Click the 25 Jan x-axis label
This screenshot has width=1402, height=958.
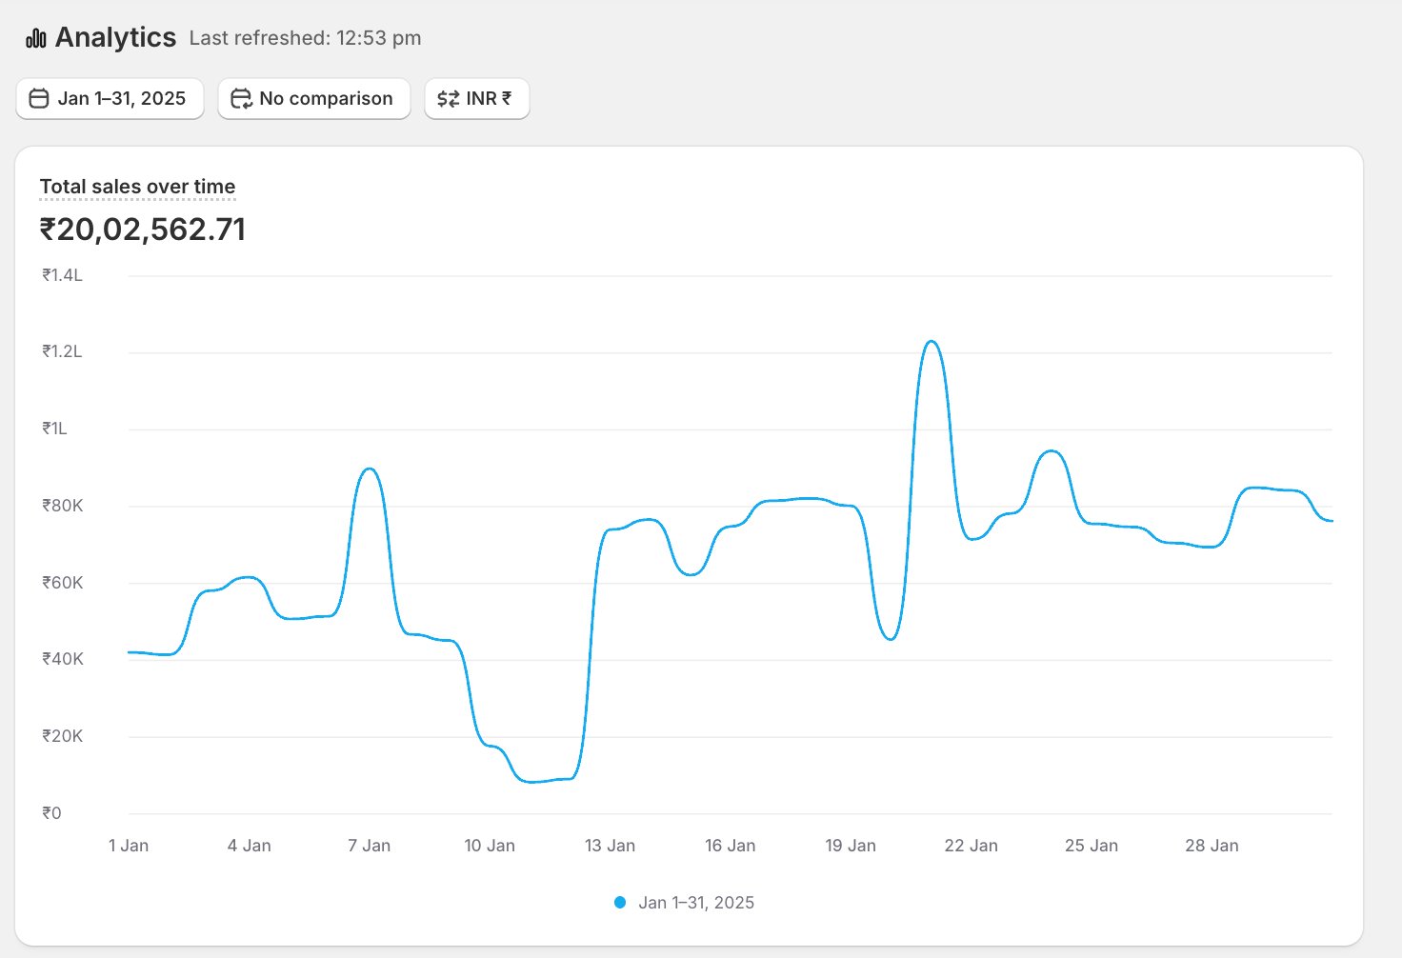point(1092,846)
